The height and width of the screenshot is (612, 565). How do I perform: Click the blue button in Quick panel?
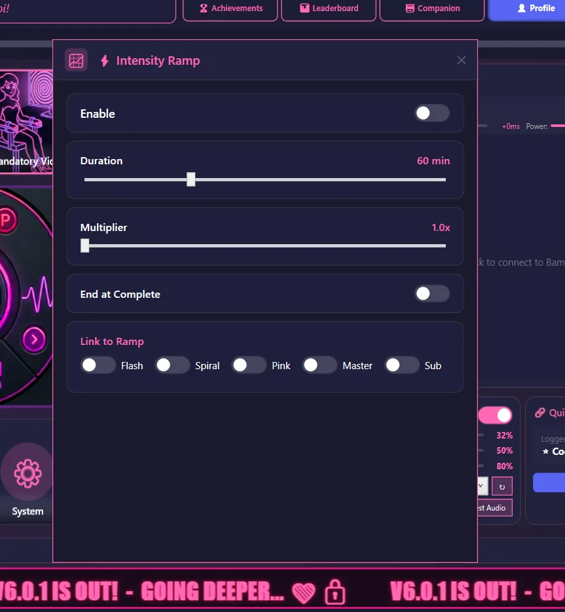click(549, 482)
